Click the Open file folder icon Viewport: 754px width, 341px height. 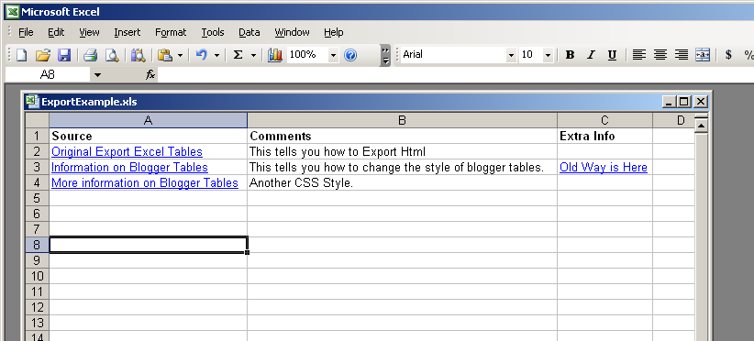point(43,55)
